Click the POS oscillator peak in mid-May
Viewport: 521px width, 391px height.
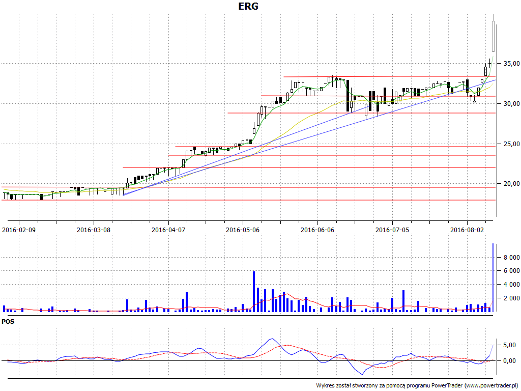(x=272, y=339)
